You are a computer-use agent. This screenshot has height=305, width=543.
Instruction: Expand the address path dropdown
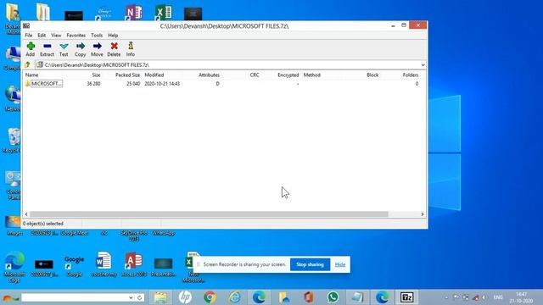click(423, 65)
